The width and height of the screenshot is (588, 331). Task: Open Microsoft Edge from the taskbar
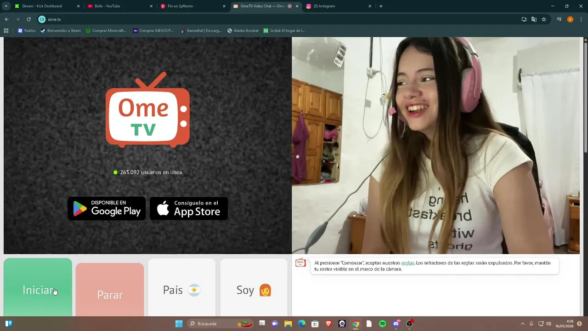tap(301, 324)
